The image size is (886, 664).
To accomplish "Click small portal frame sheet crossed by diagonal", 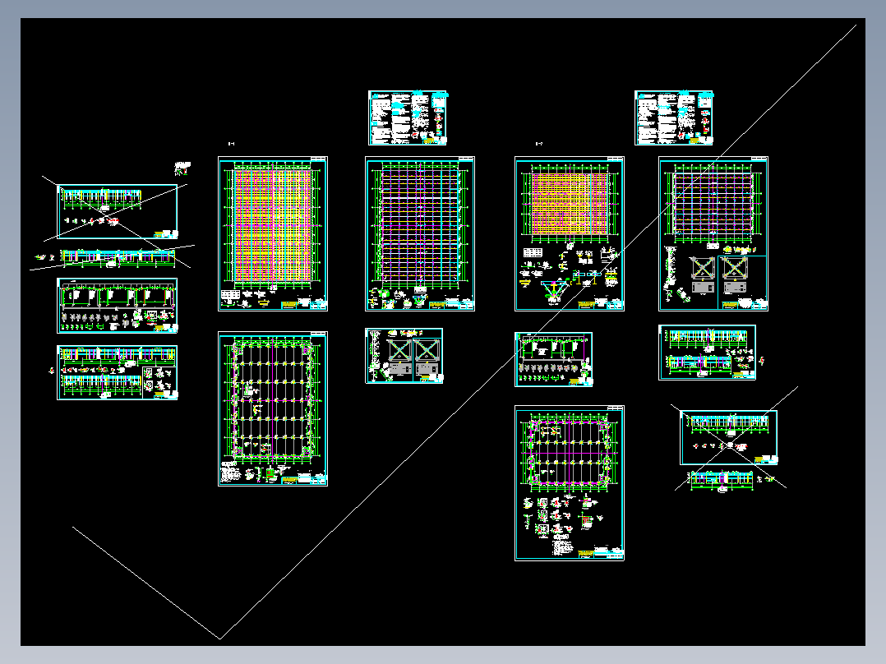I will tap(554, 359).
